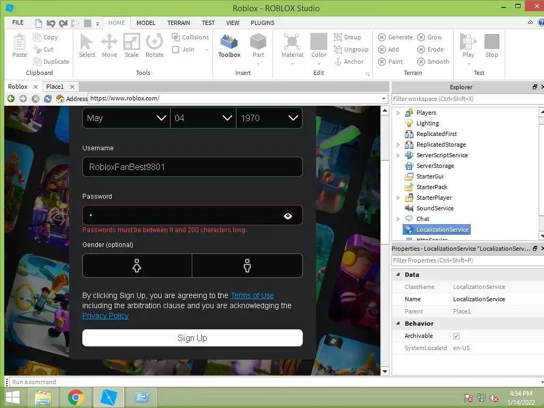Open the FILE menu
Image resolution: width=544 pixels, height=408 pixels.
pyautogui.click(x=18, y=22)
